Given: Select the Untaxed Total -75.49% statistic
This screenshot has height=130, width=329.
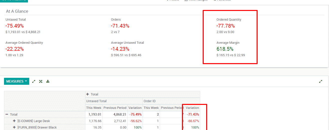Looking at the screenshot, I should [15, 26].
